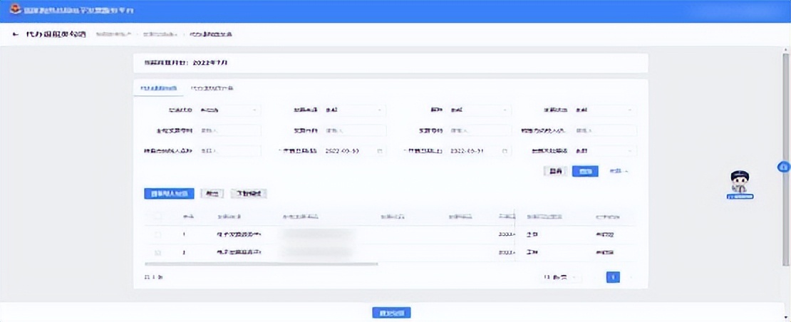Go to the previous results page arrow
Viewport: 791px width, 322px height.
pos(595,277)
